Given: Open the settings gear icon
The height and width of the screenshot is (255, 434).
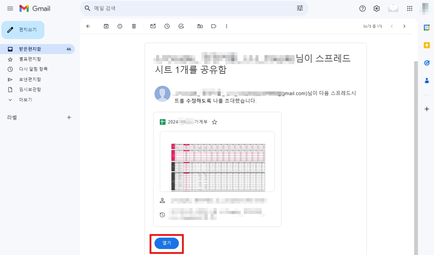Looking at the screenshot, I should click(x=376, y=8).
